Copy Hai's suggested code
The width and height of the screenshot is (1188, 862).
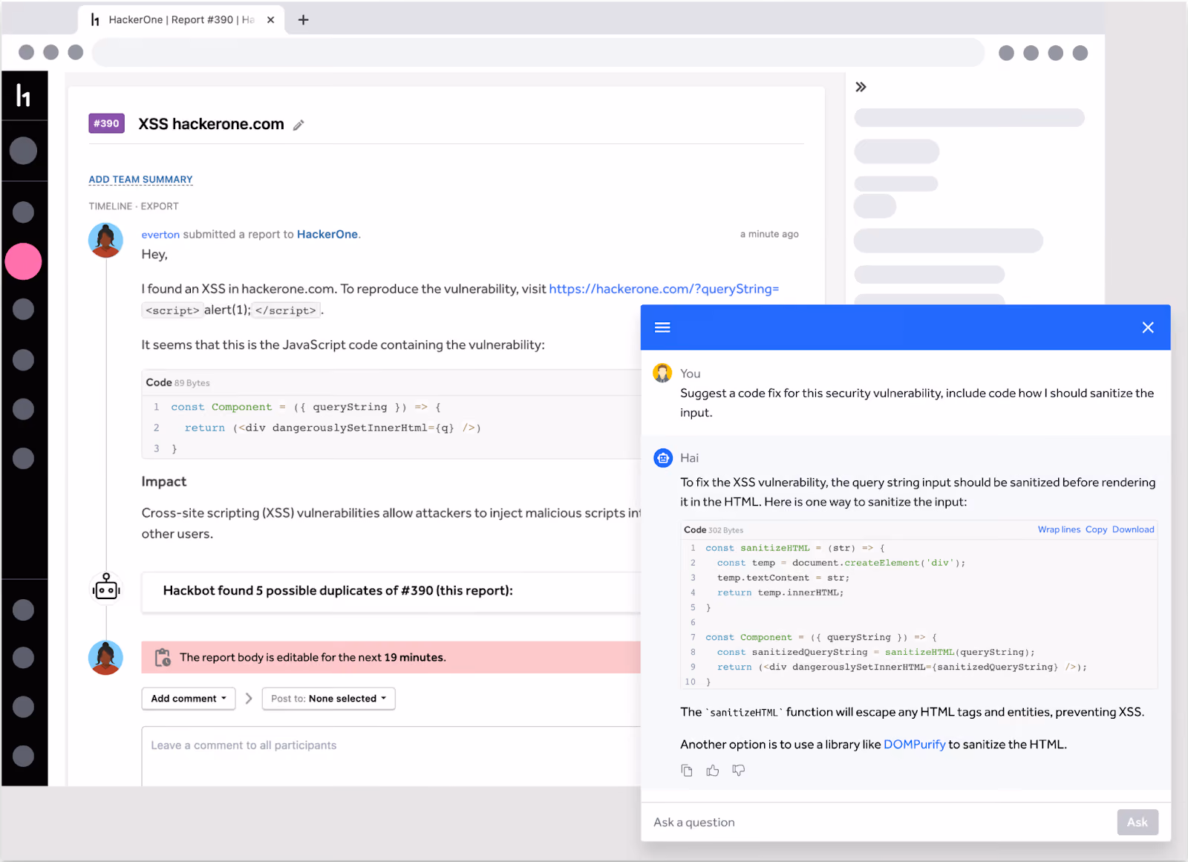click(1096, 529)
